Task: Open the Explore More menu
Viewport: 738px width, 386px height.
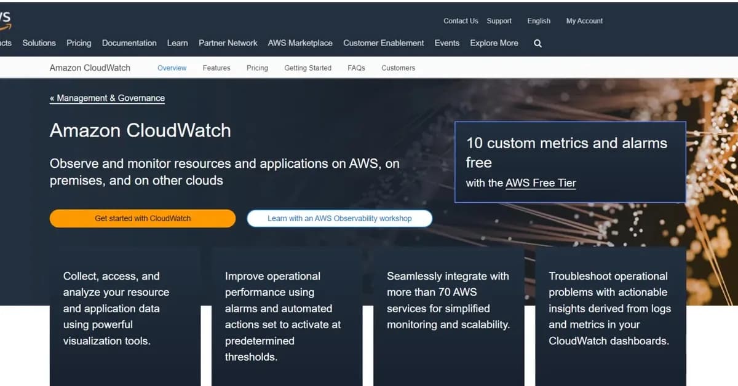Action: (493, 43)
